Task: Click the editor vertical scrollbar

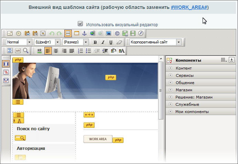Action: [x=161, y=91]
